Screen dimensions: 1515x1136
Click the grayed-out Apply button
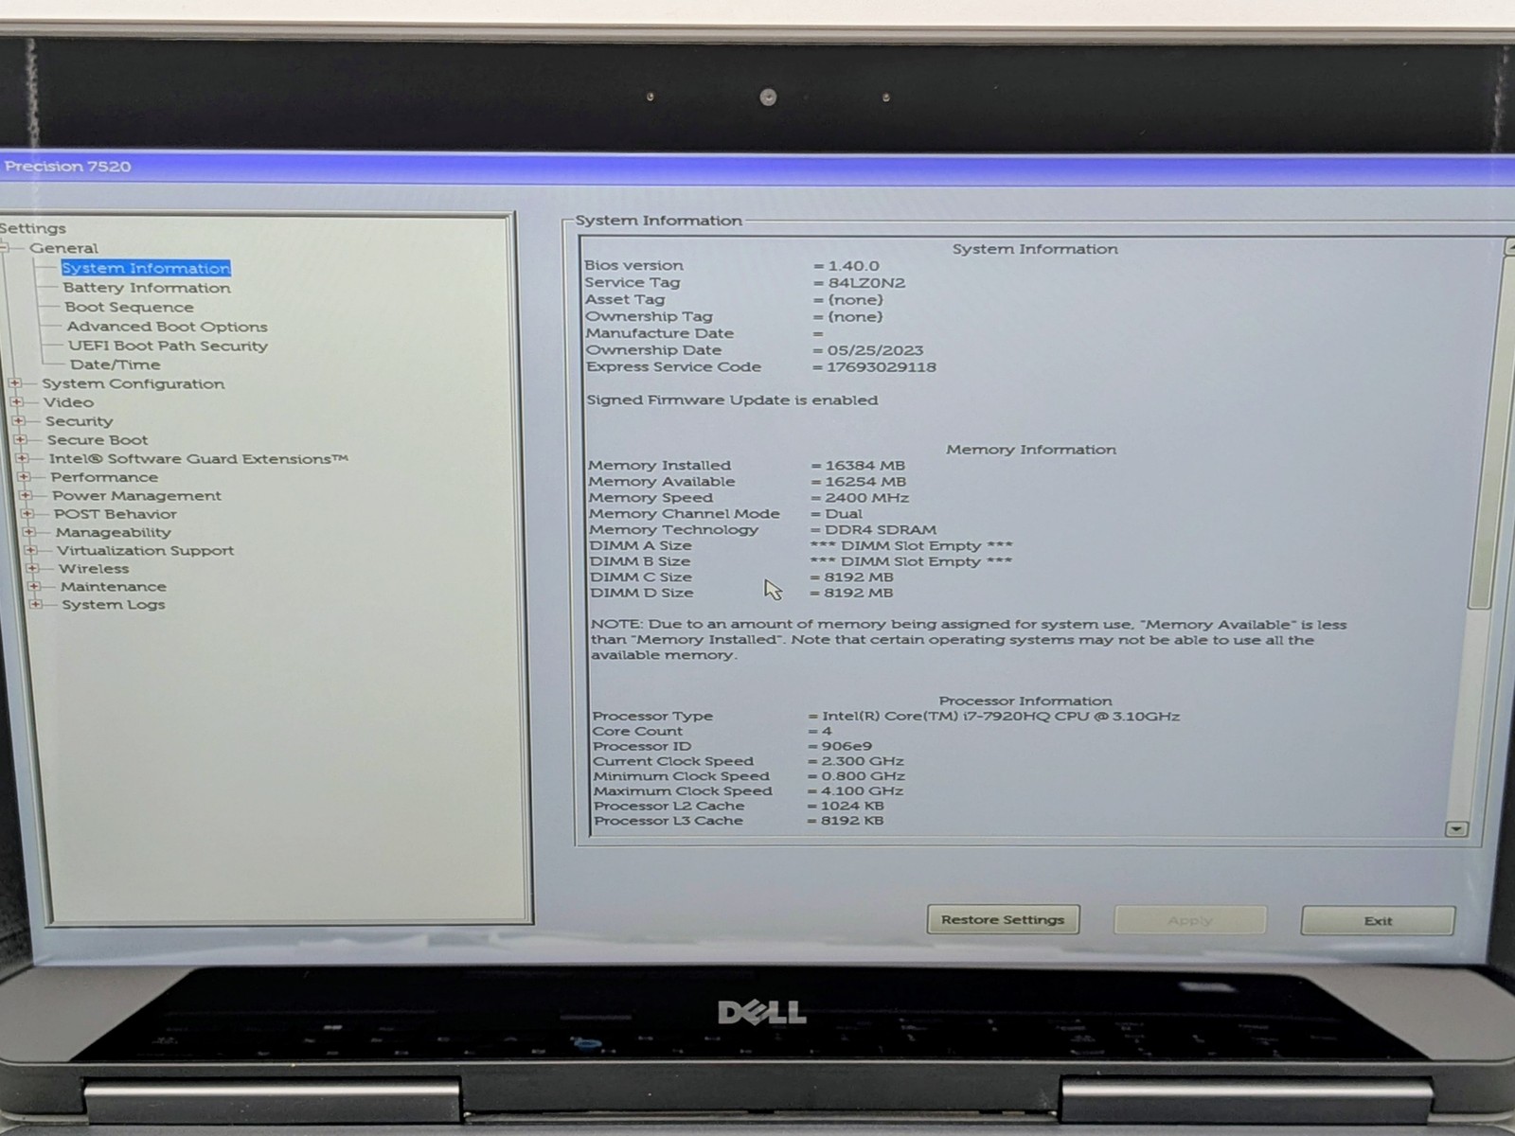click(x=1189, y=920)
